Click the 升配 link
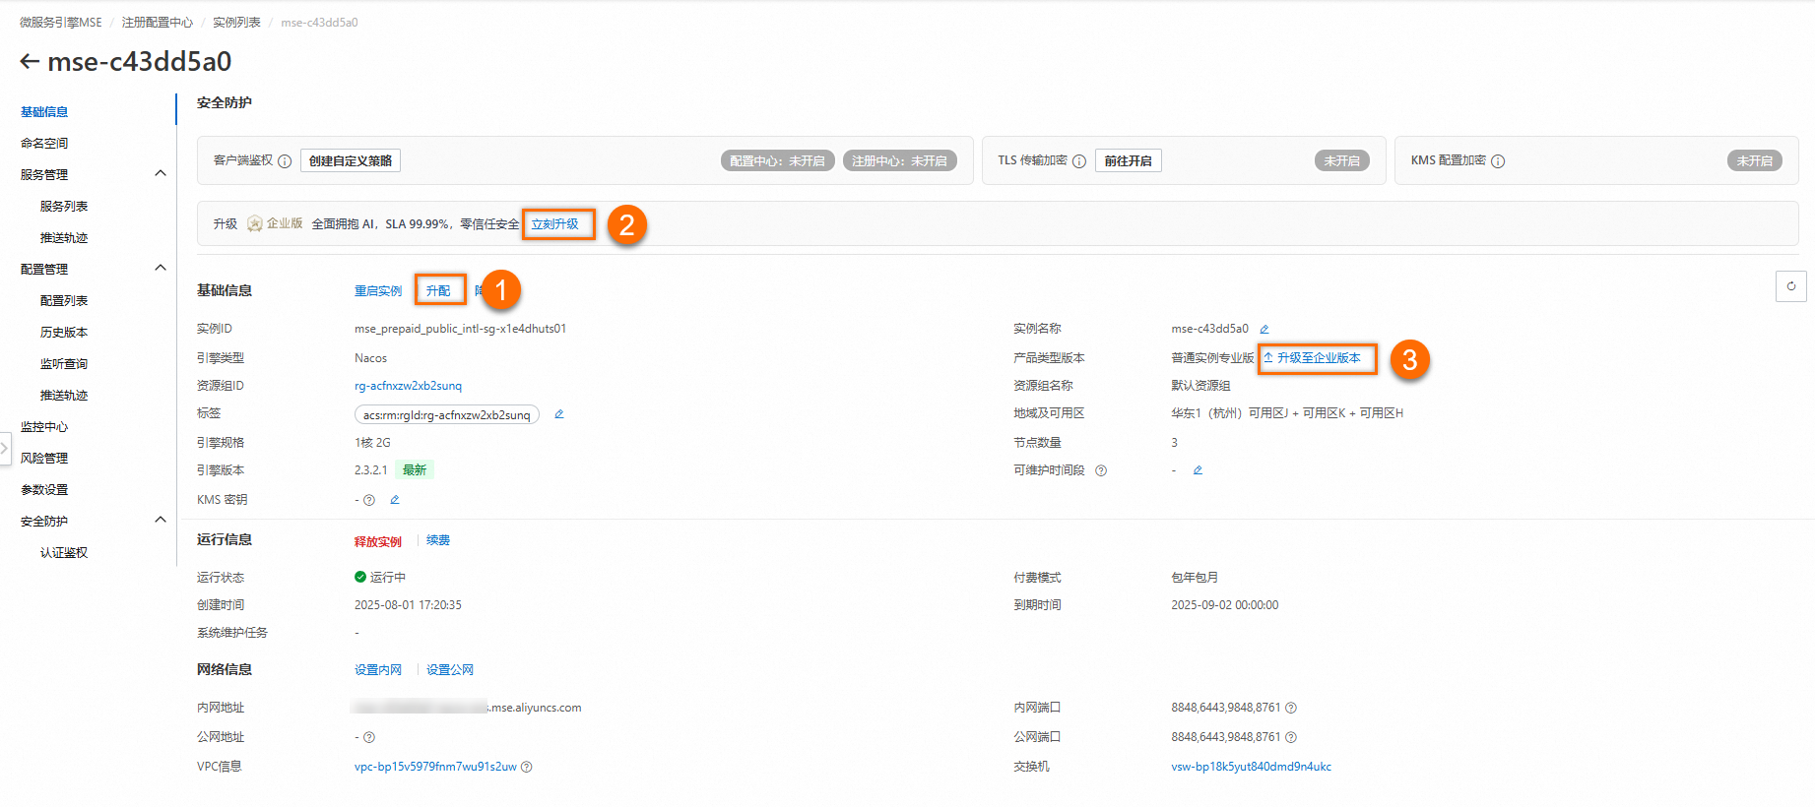The image size is (1815, 807). tap(438, 291)
